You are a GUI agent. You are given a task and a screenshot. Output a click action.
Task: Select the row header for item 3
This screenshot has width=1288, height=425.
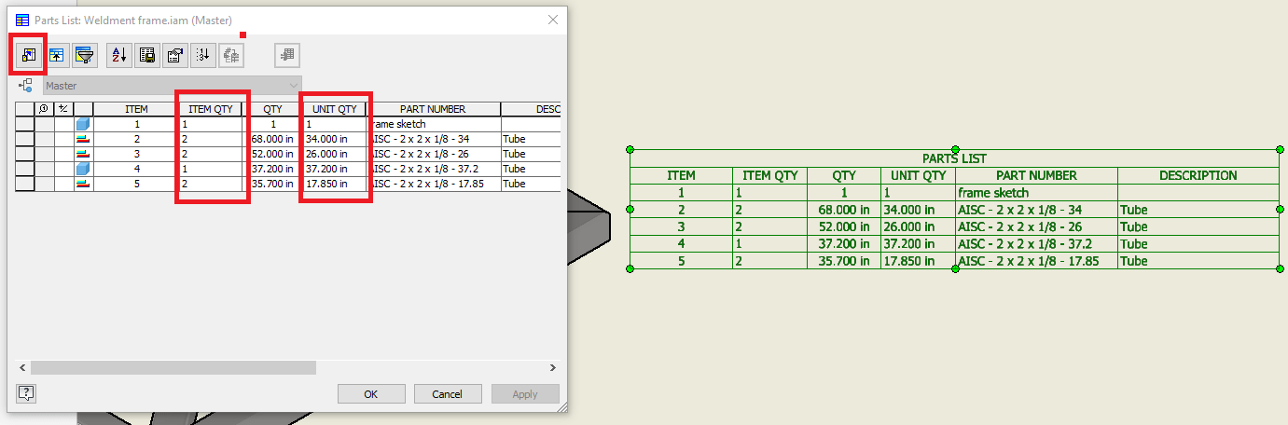pos(25,154)
